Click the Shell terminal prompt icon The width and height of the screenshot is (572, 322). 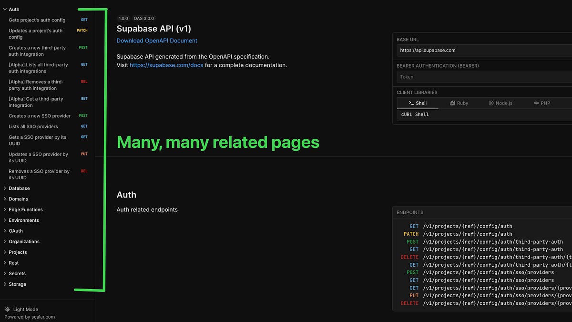click(x=411, y=103)
